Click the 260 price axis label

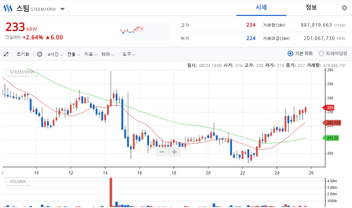[330, 70]
